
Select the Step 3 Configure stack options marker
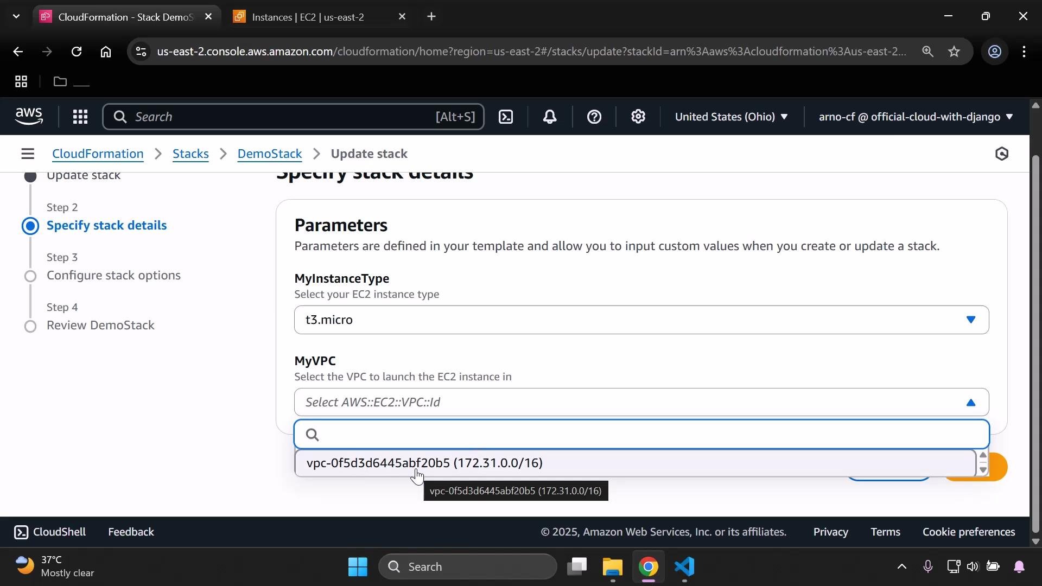coord(30,276)
